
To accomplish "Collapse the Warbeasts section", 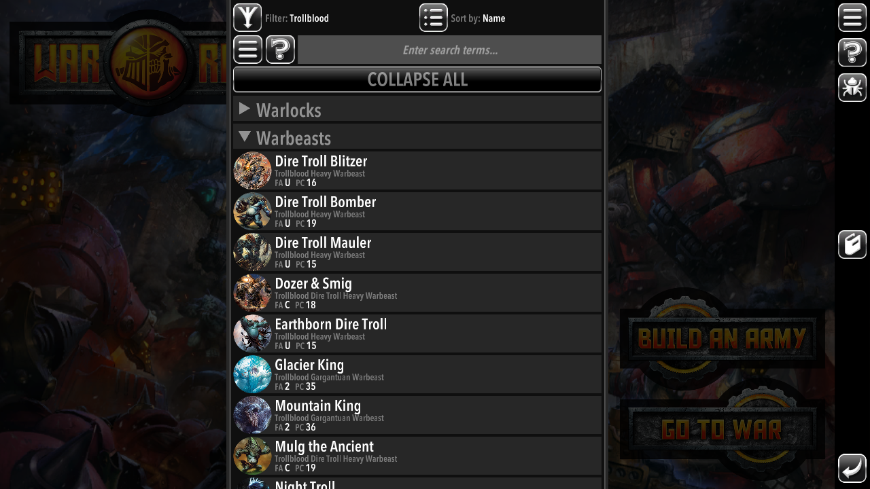I will click(417, 137).
